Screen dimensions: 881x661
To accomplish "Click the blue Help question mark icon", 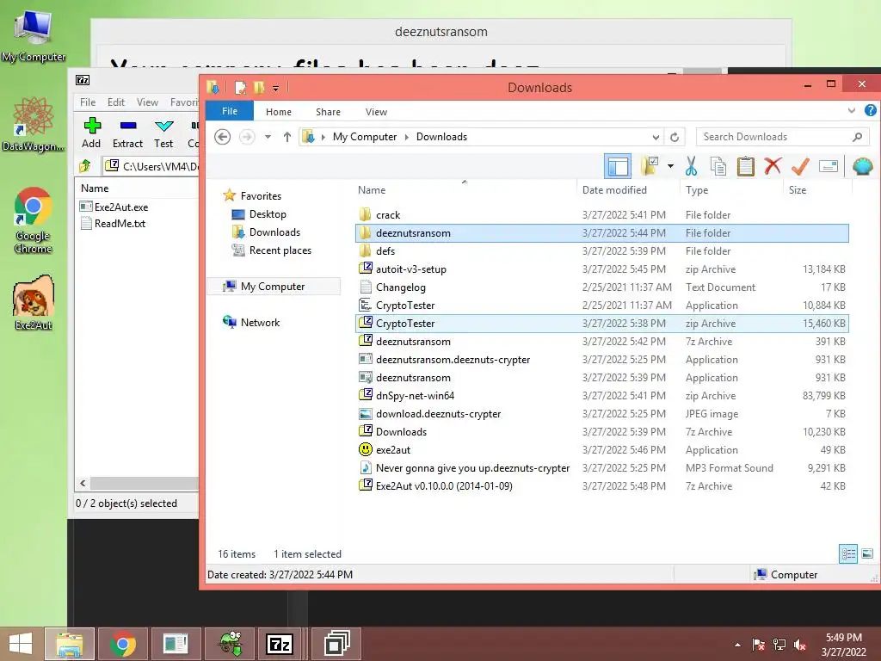I will [870, 111].
